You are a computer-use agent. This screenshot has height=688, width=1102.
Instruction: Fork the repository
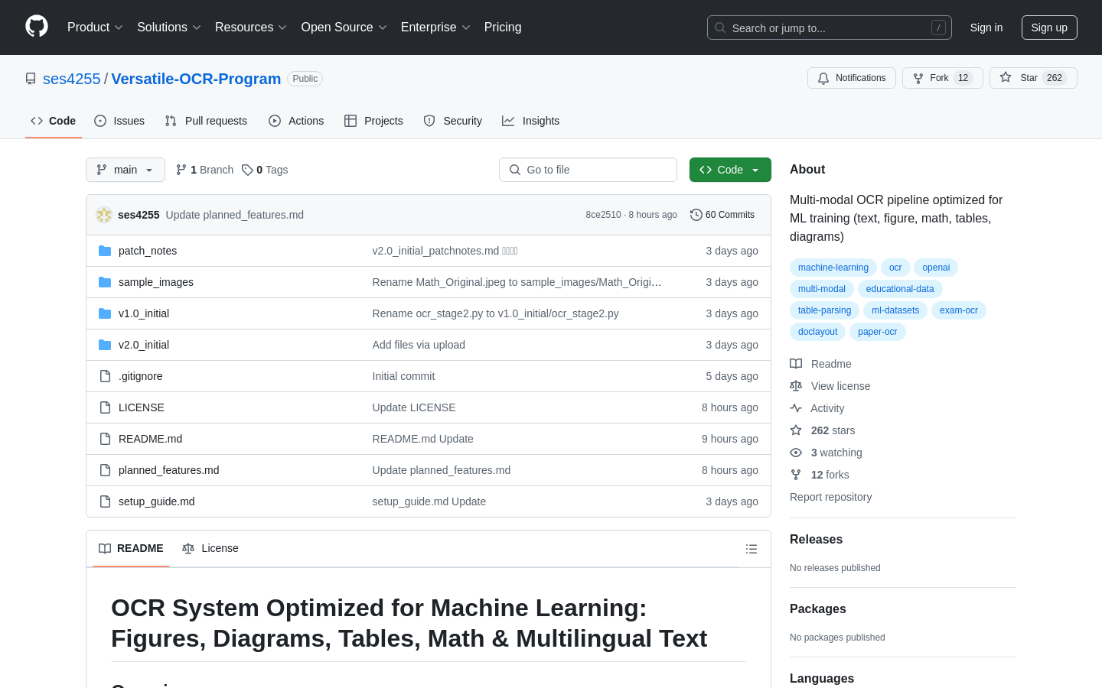tap(943, 78)
